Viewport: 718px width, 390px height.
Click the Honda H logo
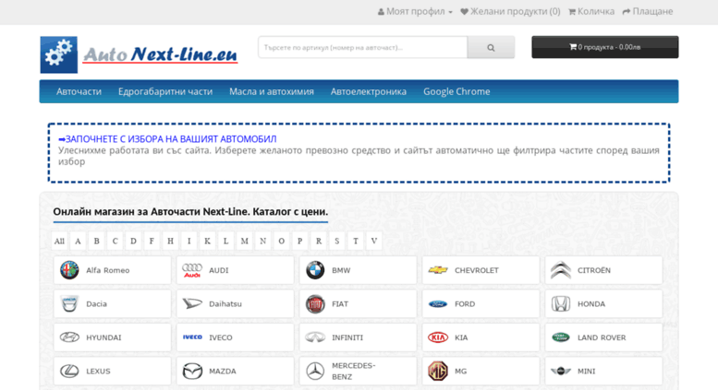(x=561, y=303)
